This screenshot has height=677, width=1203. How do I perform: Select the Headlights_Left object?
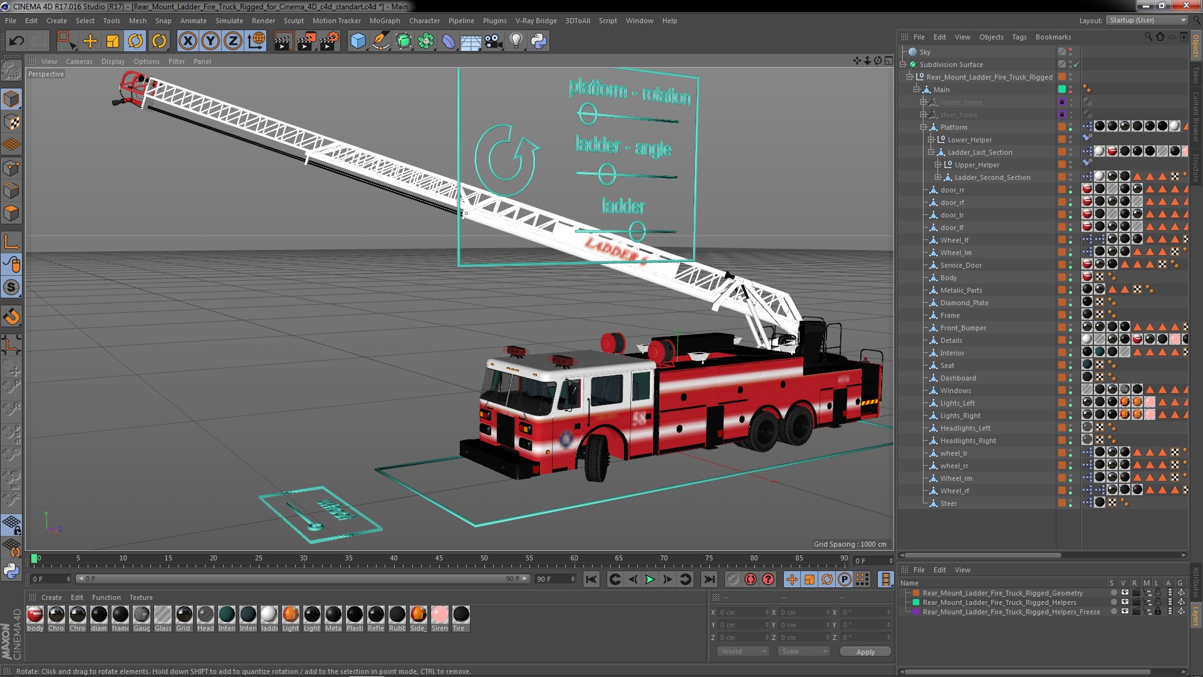tap(965, 428)
